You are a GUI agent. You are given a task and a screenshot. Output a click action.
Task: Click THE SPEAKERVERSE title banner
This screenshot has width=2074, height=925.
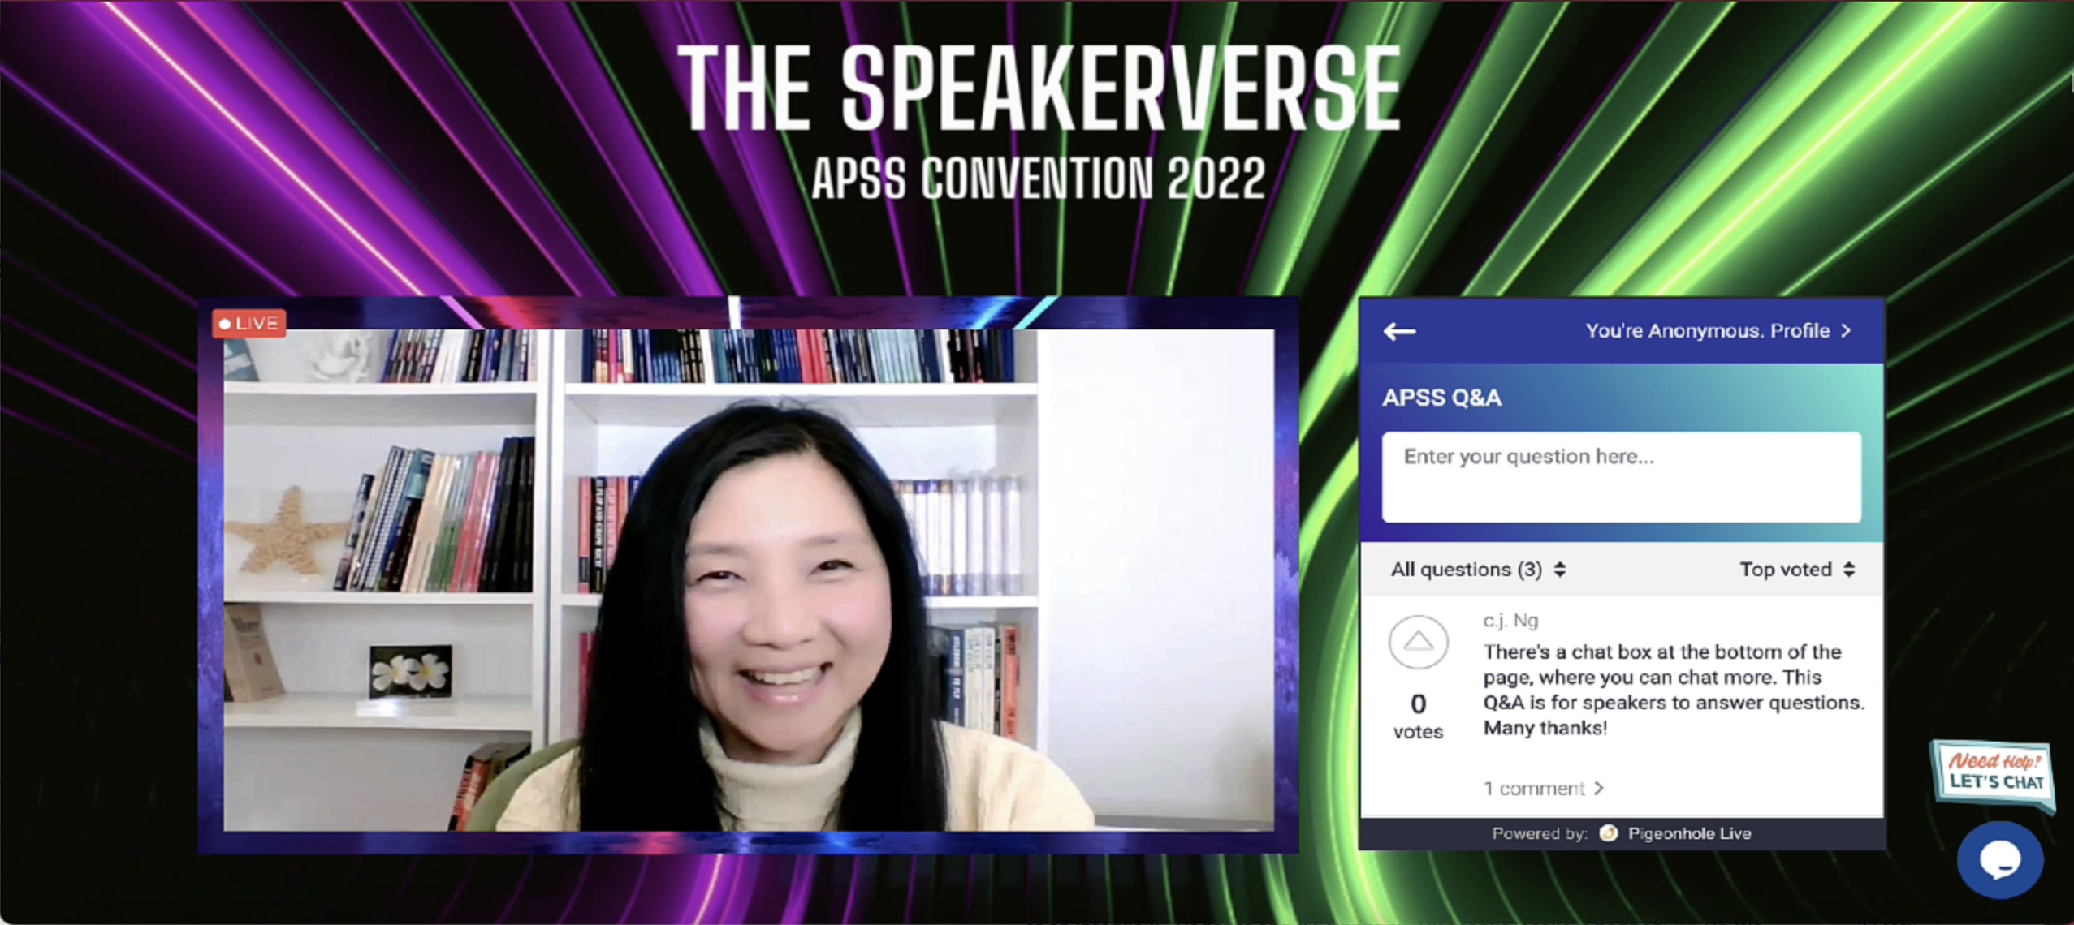1038,88
